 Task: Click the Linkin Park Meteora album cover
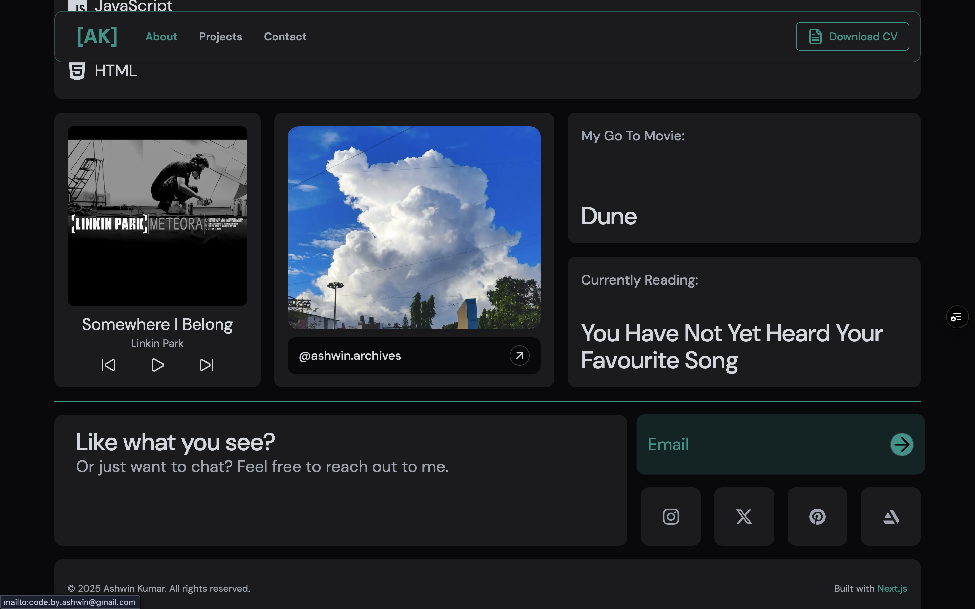pyautogui.click(x=157, y=216)
